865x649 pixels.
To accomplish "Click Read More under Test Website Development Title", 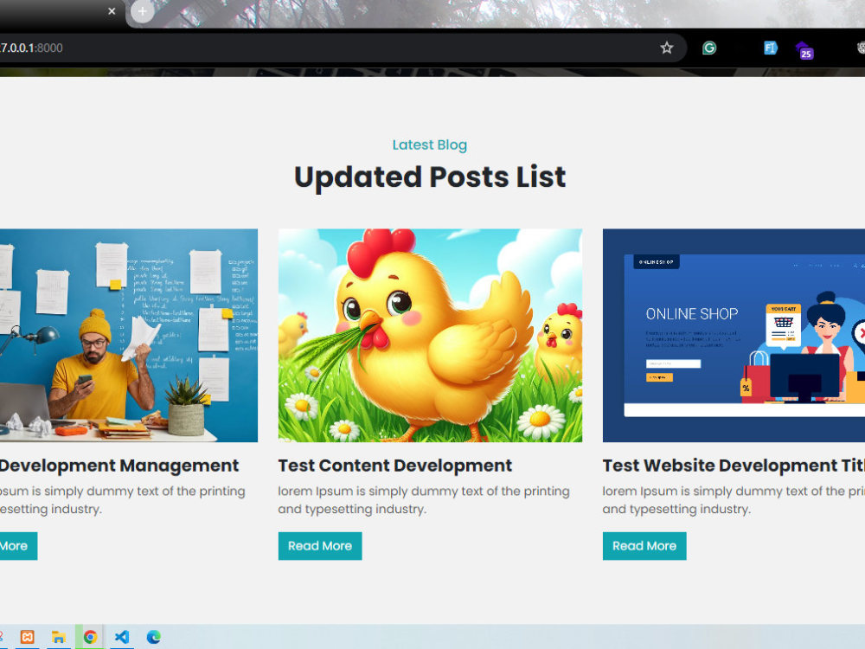I will point(644,546).
